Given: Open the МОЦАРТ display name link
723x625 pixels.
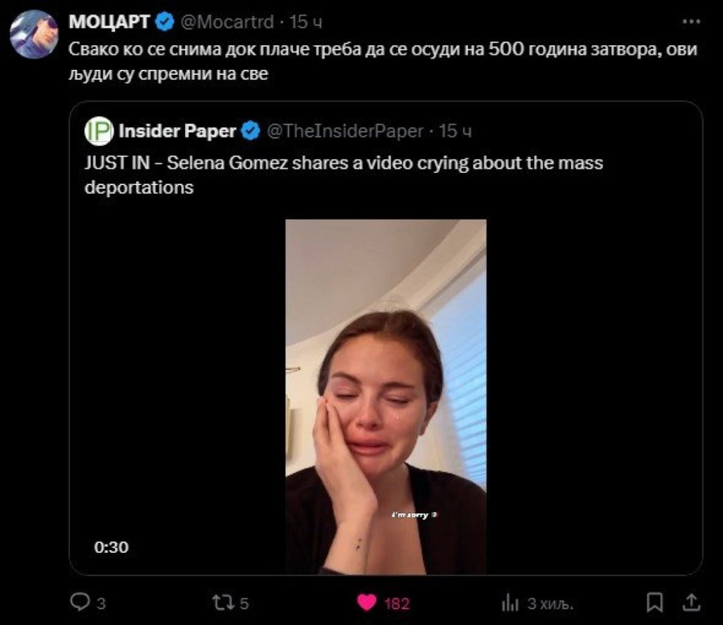Looking at the screenshot, I should click(109, 22).
